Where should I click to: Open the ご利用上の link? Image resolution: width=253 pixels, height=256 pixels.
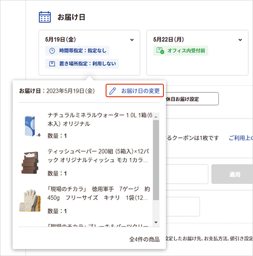click(x=241, y=138)
